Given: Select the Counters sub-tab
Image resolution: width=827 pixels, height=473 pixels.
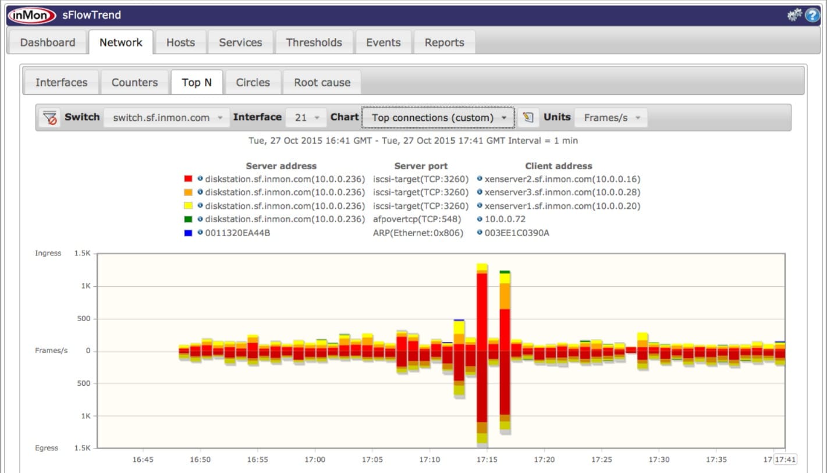Looking at the screenshot, I should pyautogui.click(x=134, y=83).
